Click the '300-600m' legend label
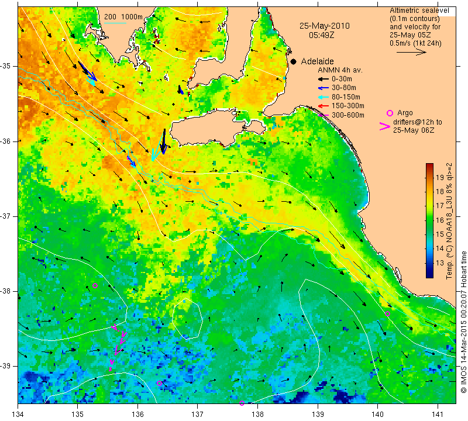Viewport: 468px width, 421px height. pos(347,115)
